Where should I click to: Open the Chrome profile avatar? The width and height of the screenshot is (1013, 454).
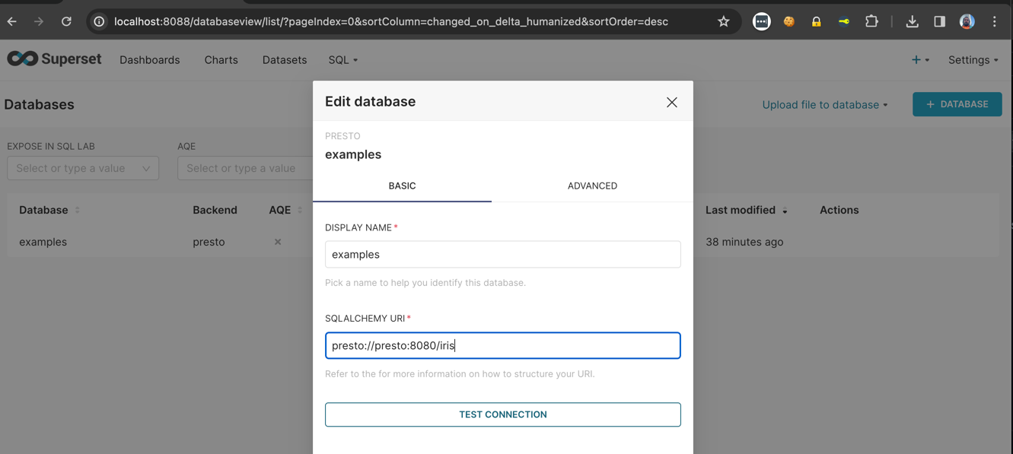(x=967, y=22)
